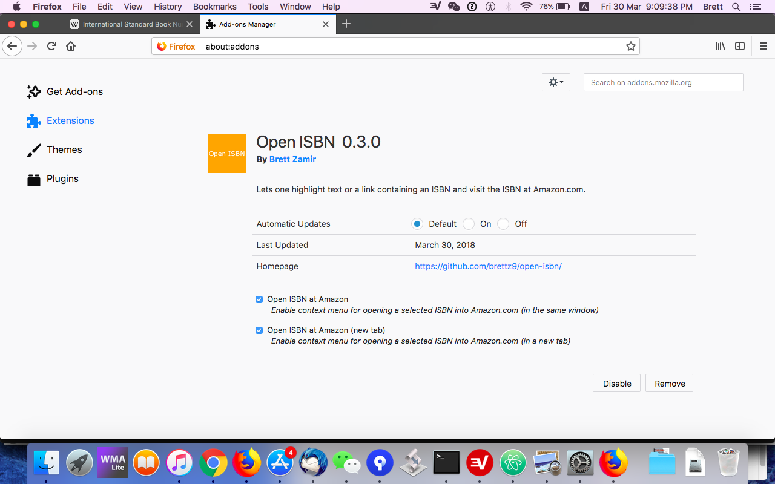
Task: Launch Launchpad rocket in dock
Action: coord(79,463)
